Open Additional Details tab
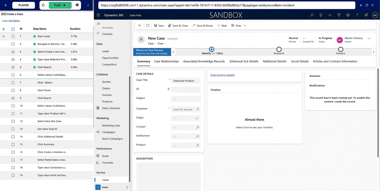Viewport: 380px width, 191px height. click(x=275, y=61)
